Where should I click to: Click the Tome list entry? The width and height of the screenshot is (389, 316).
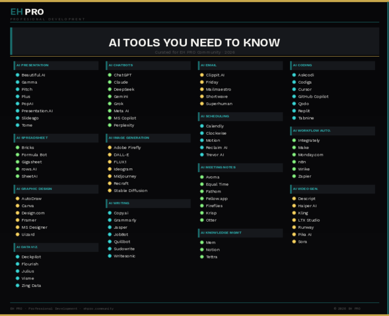click(24, 125)
